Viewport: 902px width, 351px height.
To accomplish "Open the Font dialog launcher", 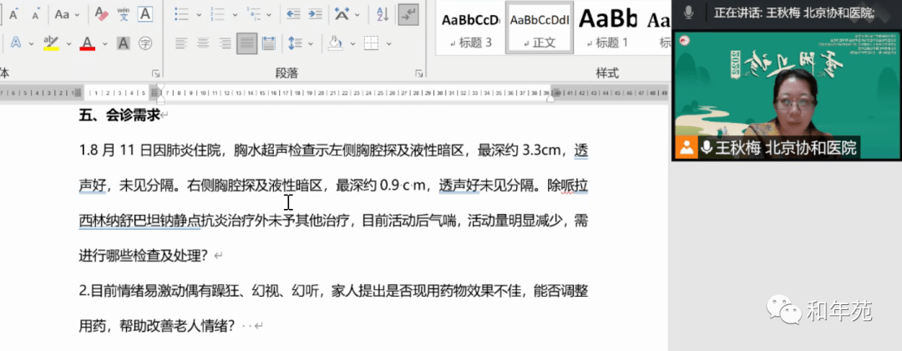I will [155, 74].
